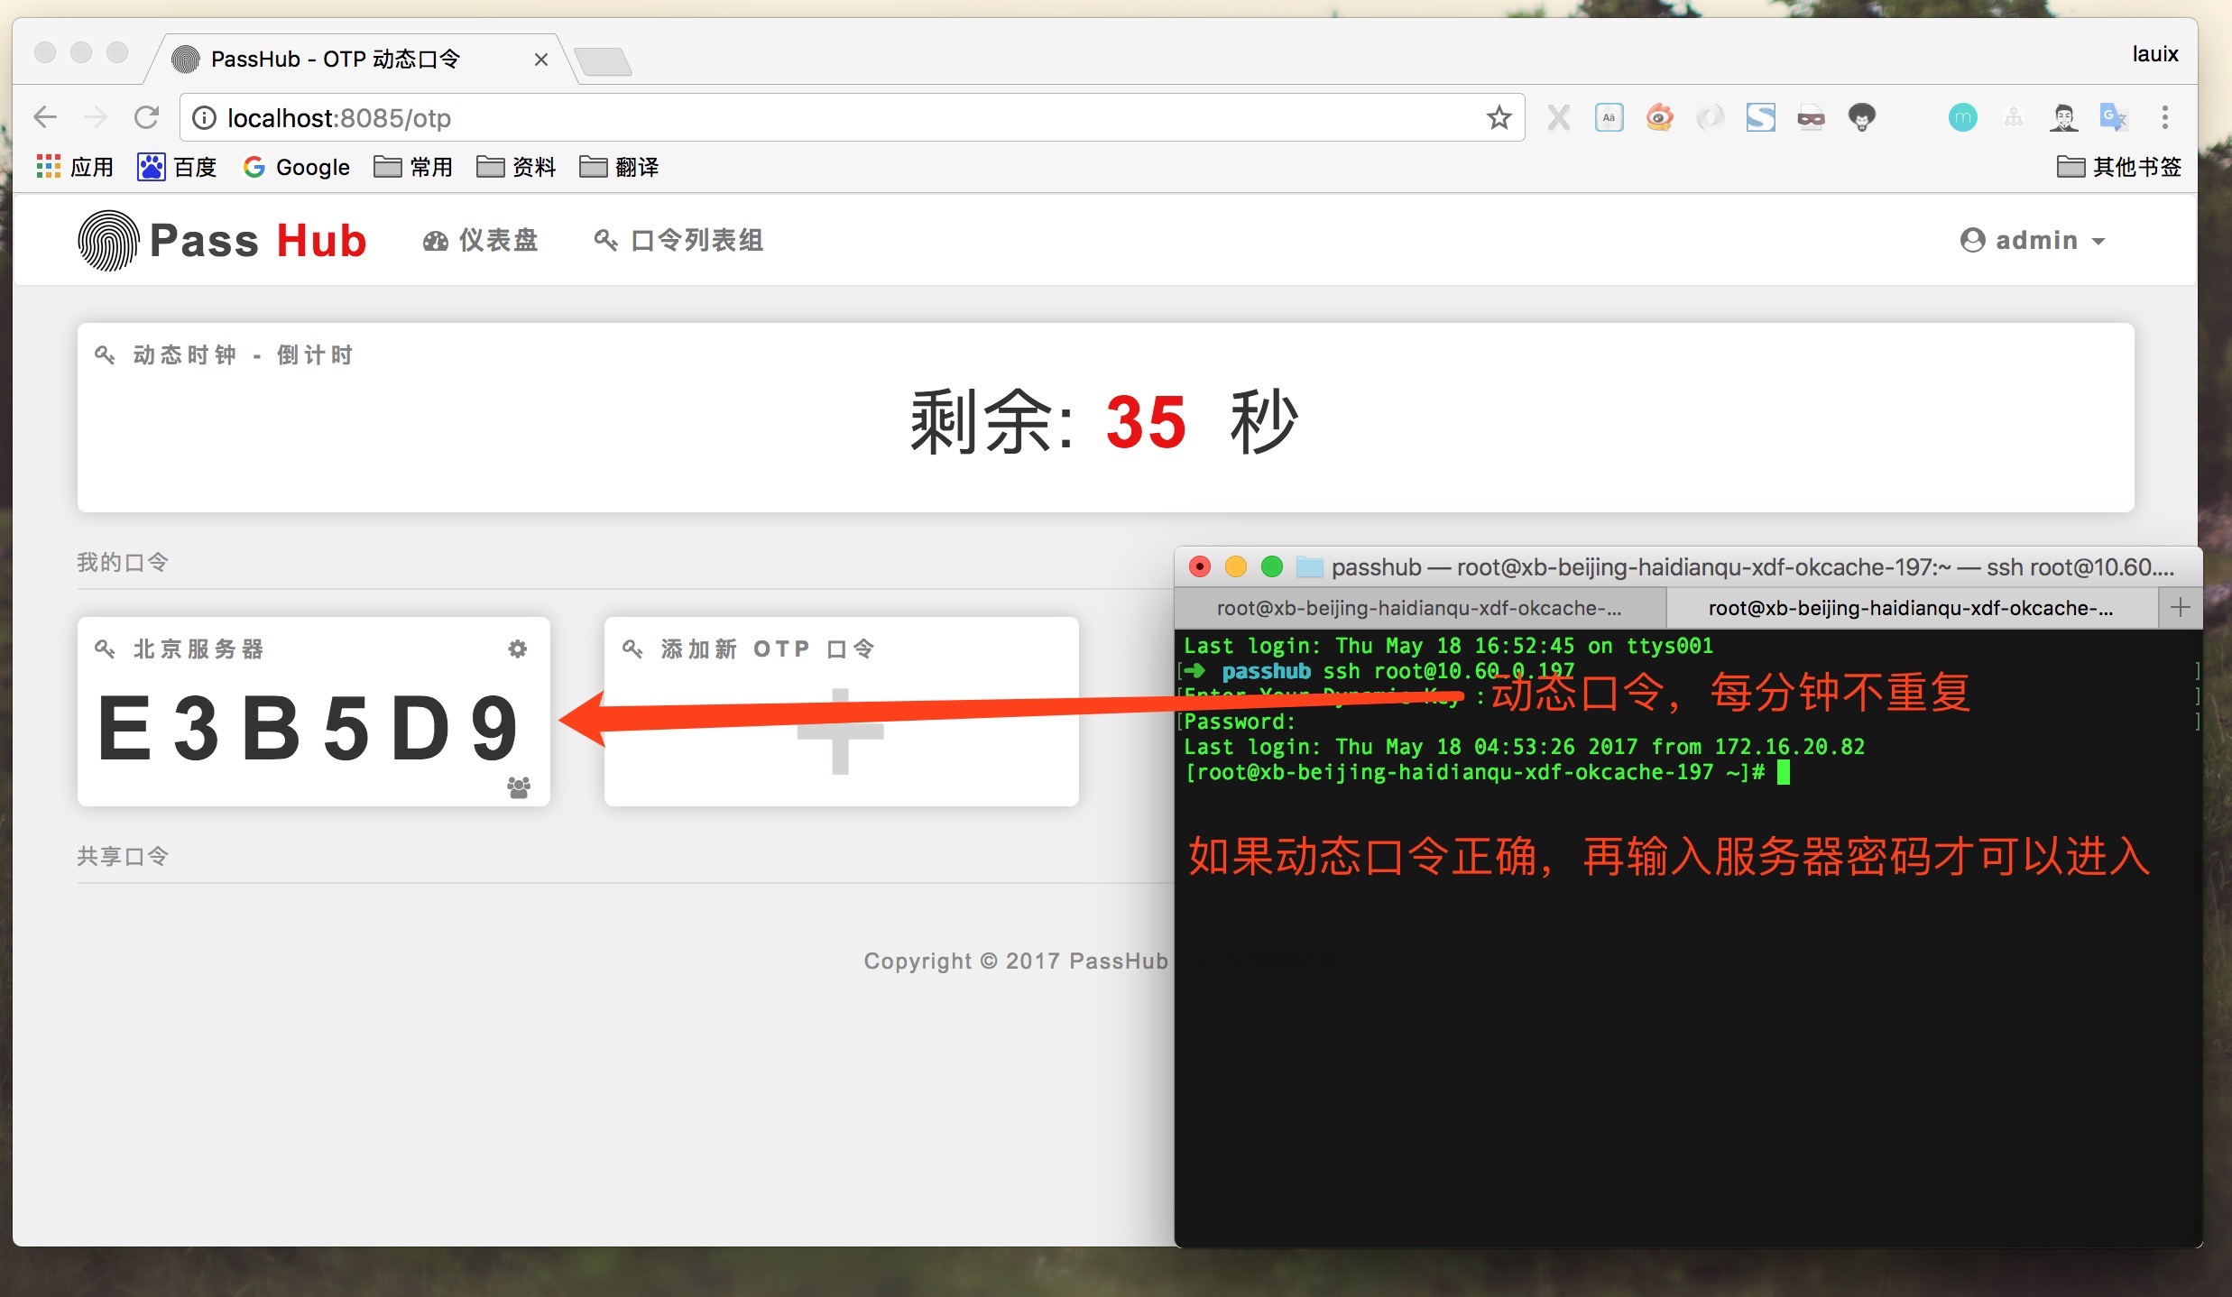Image resolution: width=2232 pixels, height=1297 pixels.
Task: Open the Weibo extension icon
Action: click(1659, 117)
